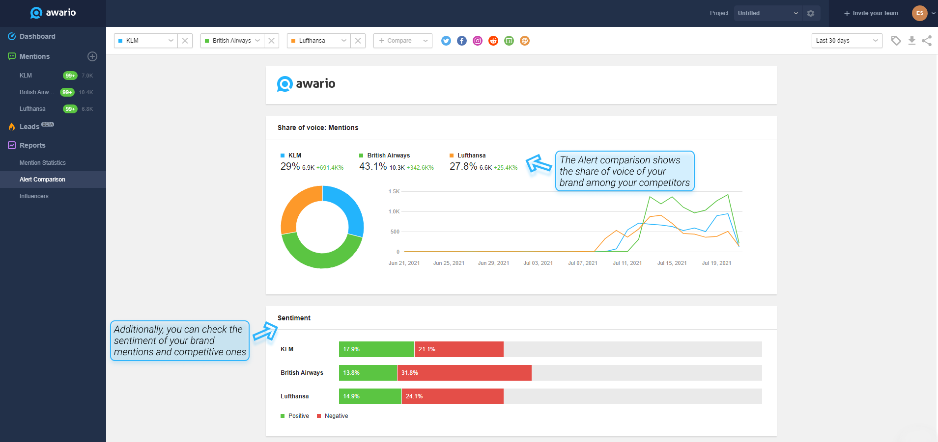Open the Leads section

[x=30, y=127]
